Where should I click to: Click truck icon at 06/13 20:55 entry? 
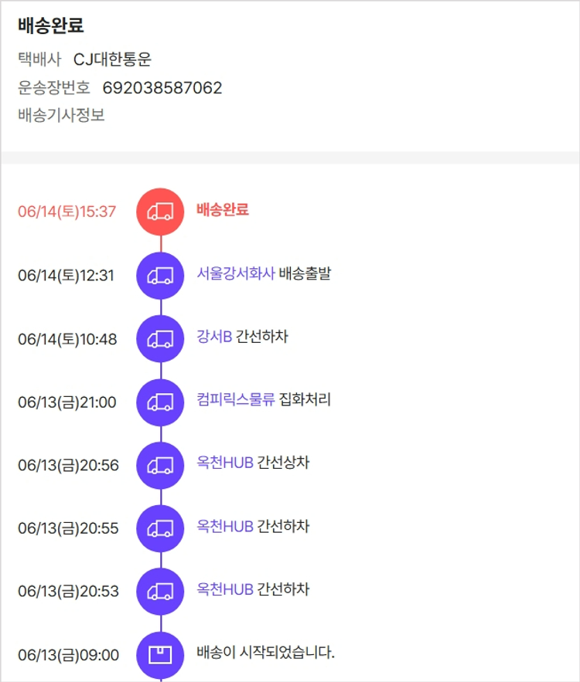160,528
